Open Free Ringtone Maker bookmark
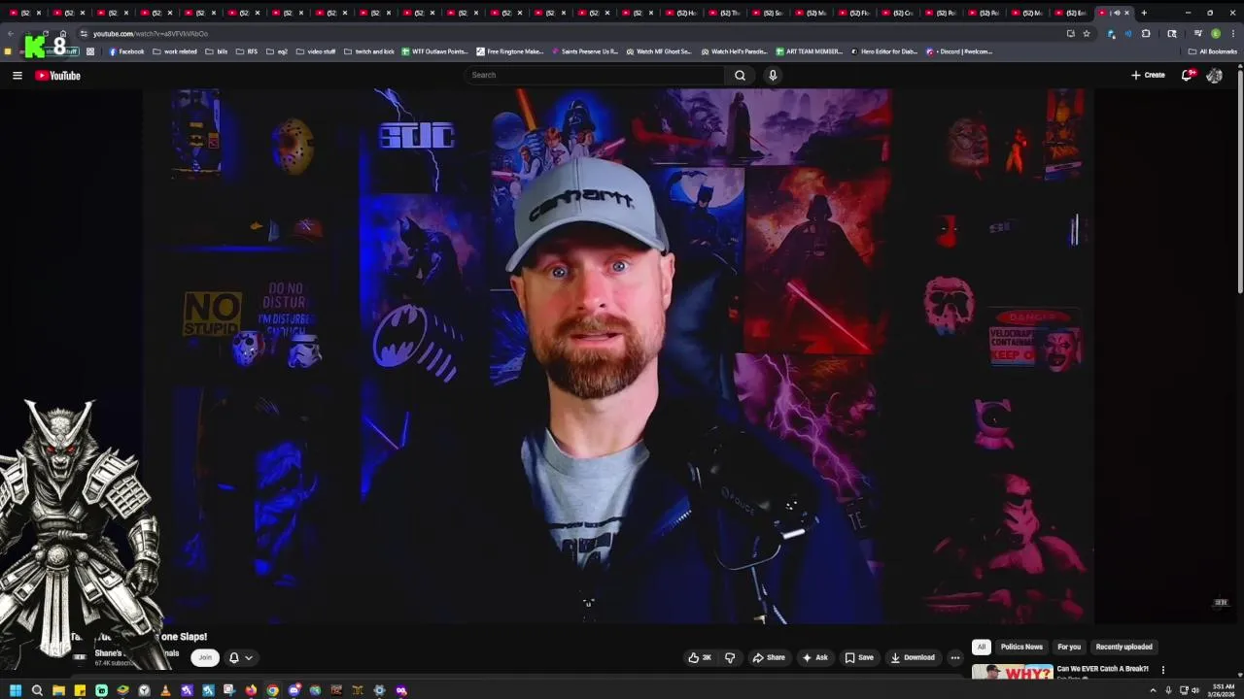 click(509, 51)
